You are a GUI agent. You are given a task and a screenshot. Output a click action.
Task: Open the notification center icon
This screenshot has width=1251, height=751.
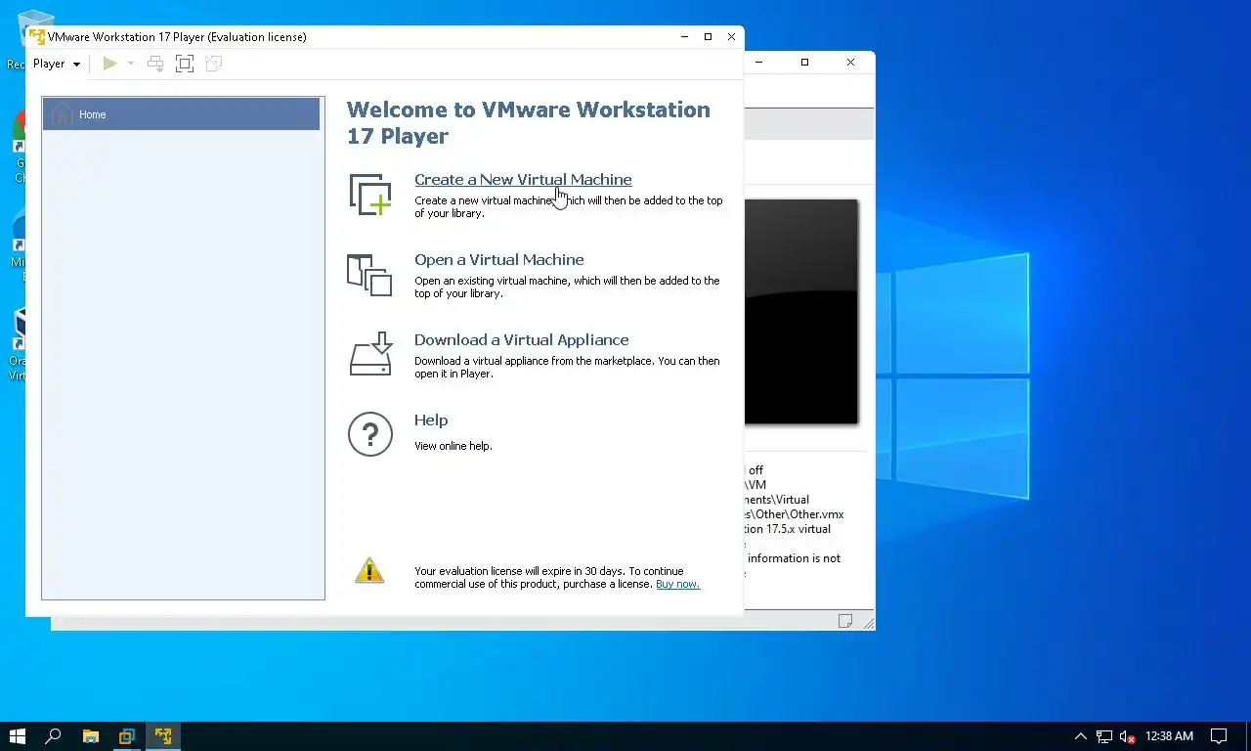click(x=1219, y=736)
